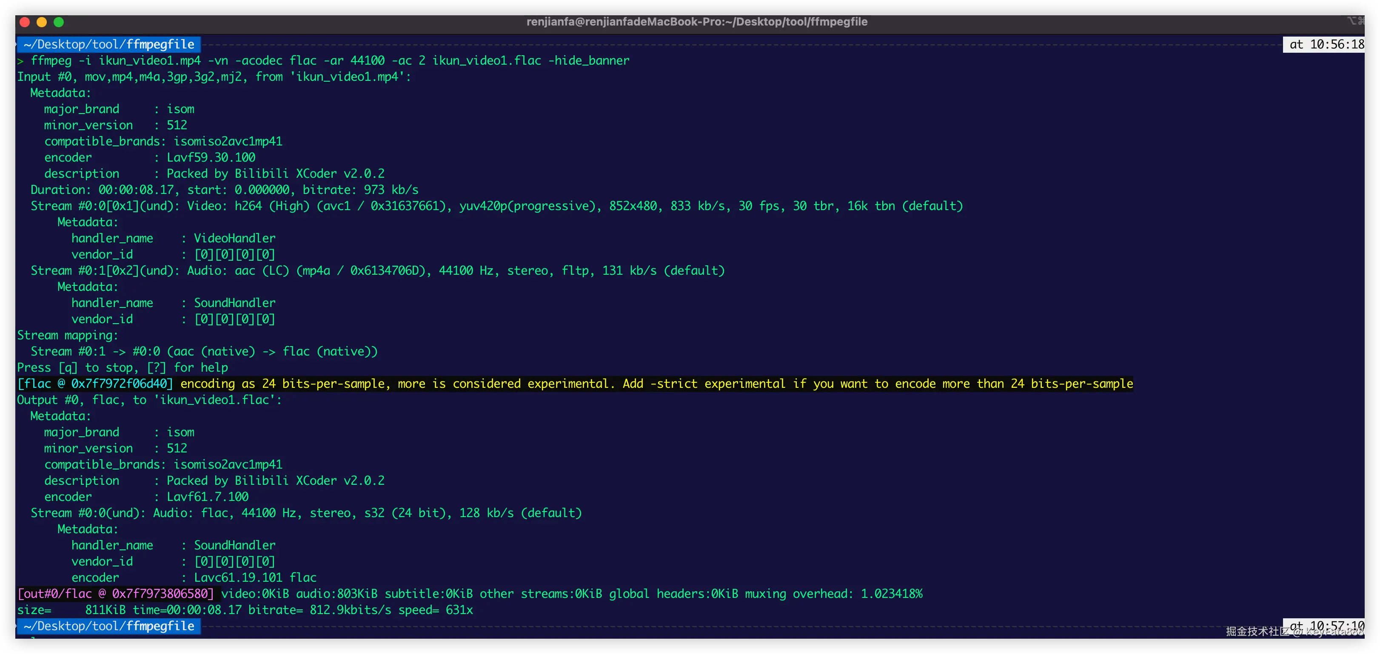Screen dimensions: 1380x654
Task: Click the green prompt arrow before ffmpeg
Action: coord(20,61)
